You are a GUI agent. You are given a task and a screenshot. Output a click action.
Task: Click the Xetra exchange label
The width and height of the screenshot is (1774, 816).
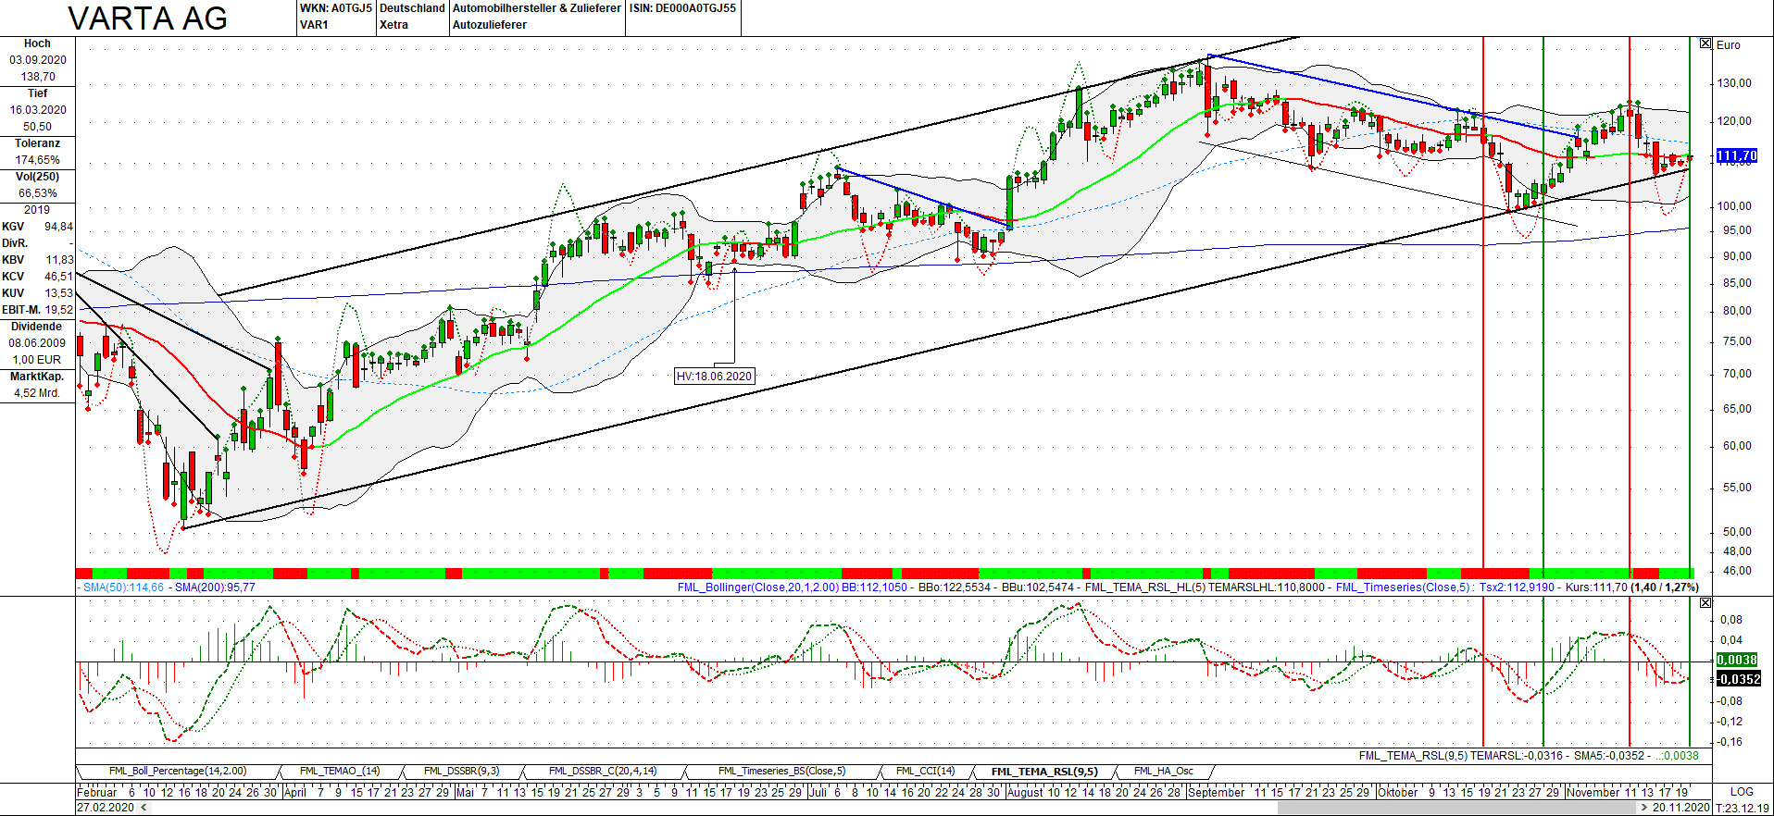394,25
